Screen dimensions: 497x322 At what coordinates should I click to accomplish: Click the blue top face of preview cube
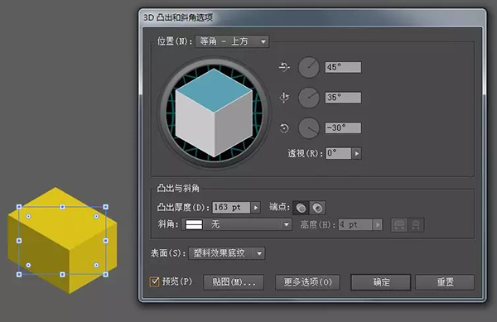pyautogui.click(x=214, y=90)
